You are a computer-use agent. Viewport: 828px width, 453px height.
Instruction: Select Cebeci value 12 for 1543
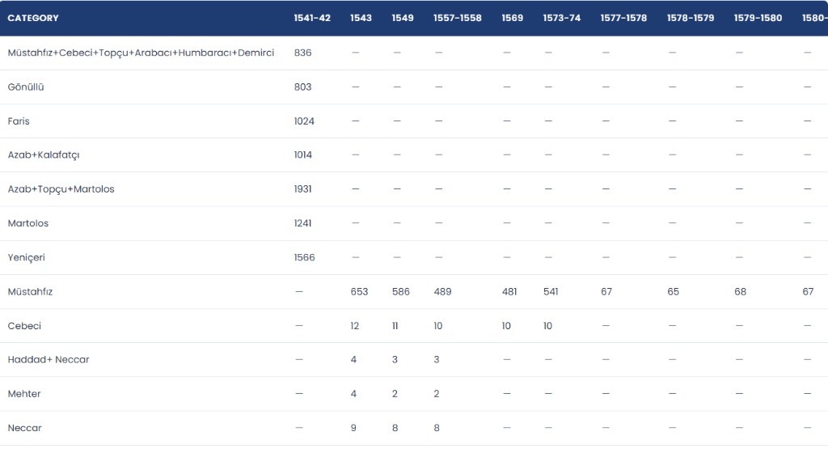pyautogui.click(x=354, y=326)
